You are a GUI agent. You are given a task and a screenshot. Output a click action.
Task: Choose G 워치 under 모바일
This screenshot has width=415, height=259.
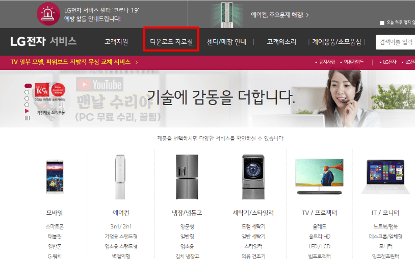coord(55,256)
